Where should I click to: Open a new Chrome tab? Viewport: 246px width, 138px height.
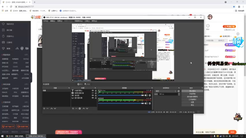34,2
